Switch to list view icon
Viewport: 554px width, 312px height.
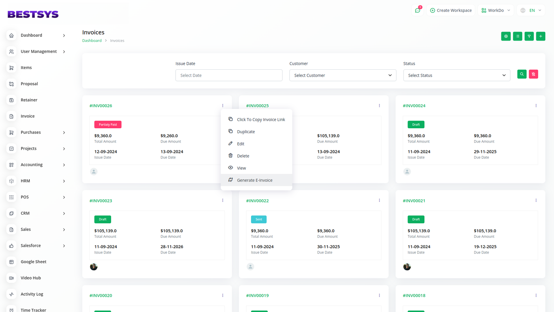point(517,36)
